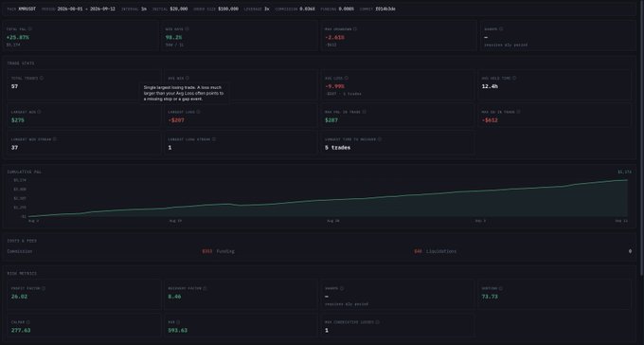Click the 26.02 profit factor value
Image resolution: width=644 pixels, height=345 pixels.
coord(19,297)
